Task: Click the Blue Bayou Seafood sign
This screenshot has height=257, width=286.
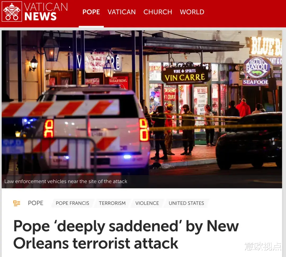Action: (x=256, y=71)
